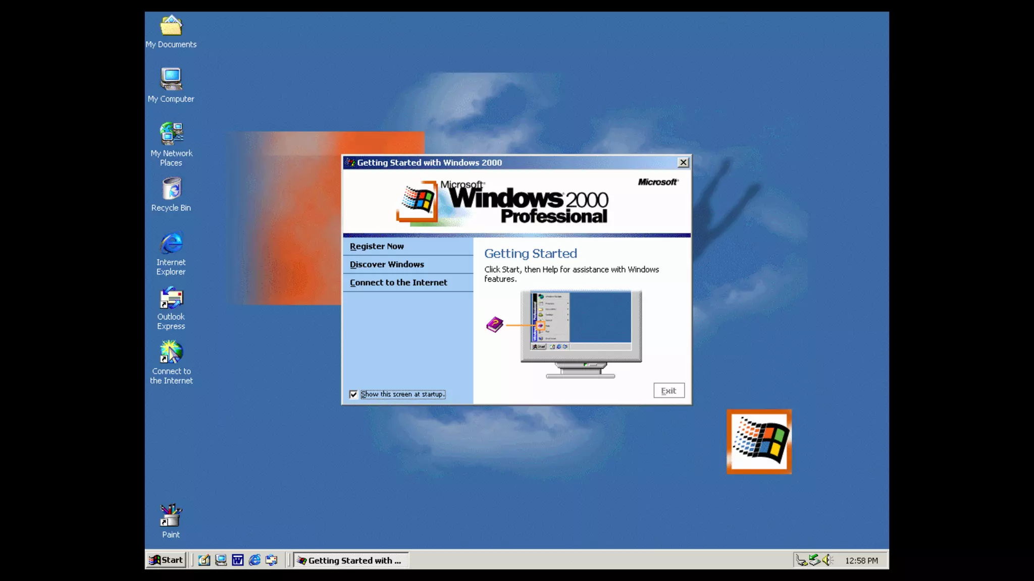Select Register Now in the dialog
This screenshot has width=1034, height=581.
point(377,246)
